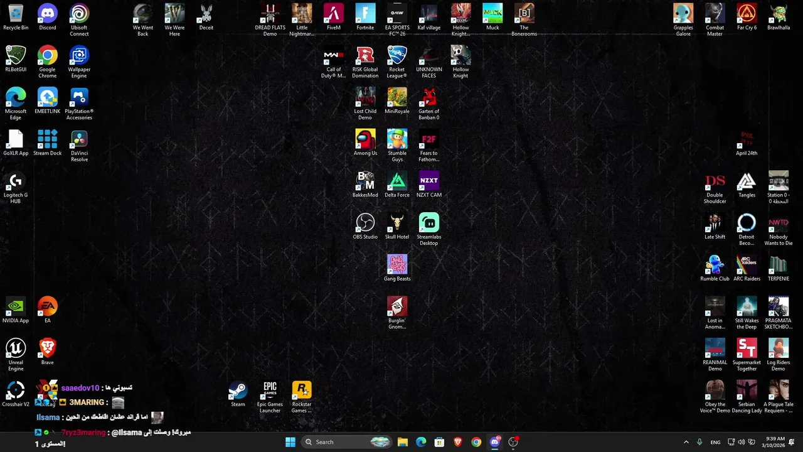Select the Steam desktop shortcut
This screenshot has height=452, width=803.
[x=238, y=394]
